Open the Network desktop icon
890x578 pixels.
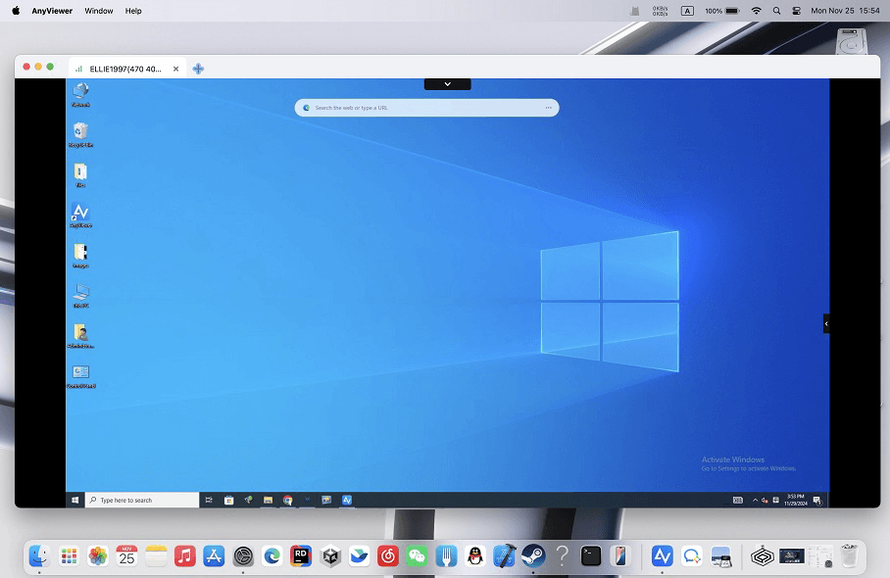pyautogui.click(x=80, y=92)
